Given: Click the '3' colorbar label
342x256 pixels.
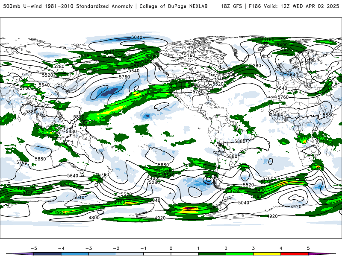Looking at the screenshot, I should 254,248.
